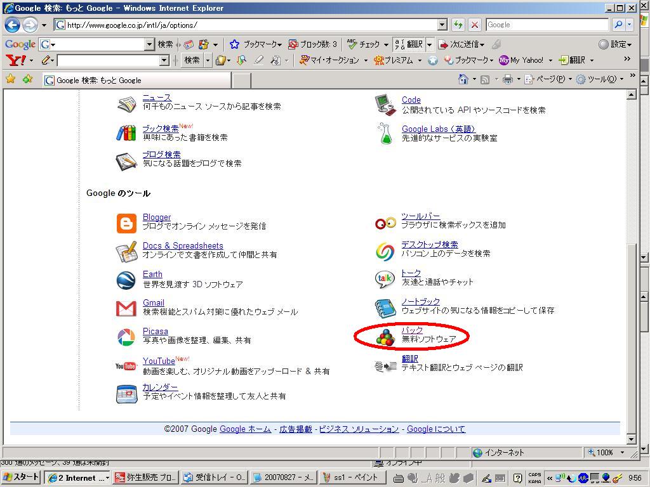Image resolution: width=650 pixels, height=487 pixels.
Task: Click the search magnifier icon beside Google box
Action: 618,25
